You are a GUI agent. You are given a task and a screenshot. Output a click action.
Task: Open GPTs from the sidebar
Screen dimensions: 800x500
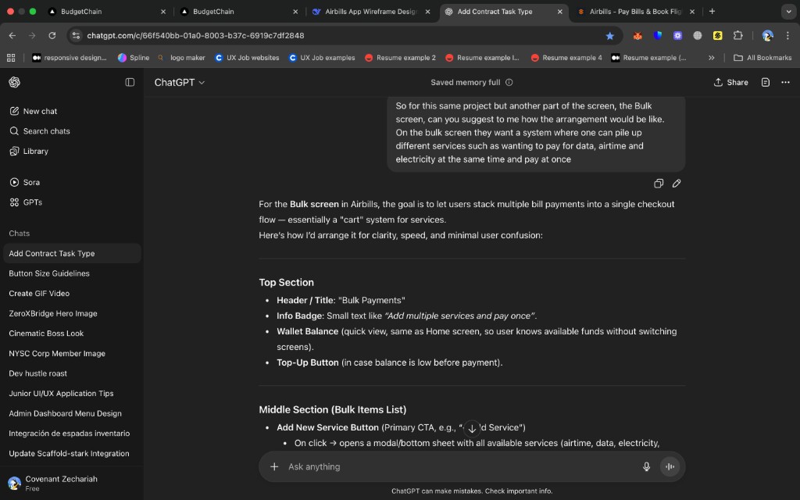click(x=26, y=202)
